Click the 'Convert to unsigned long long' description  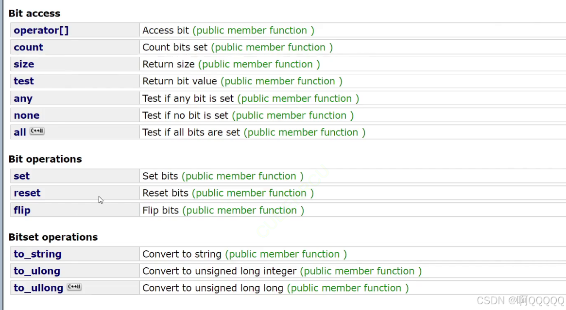(213, 288)
